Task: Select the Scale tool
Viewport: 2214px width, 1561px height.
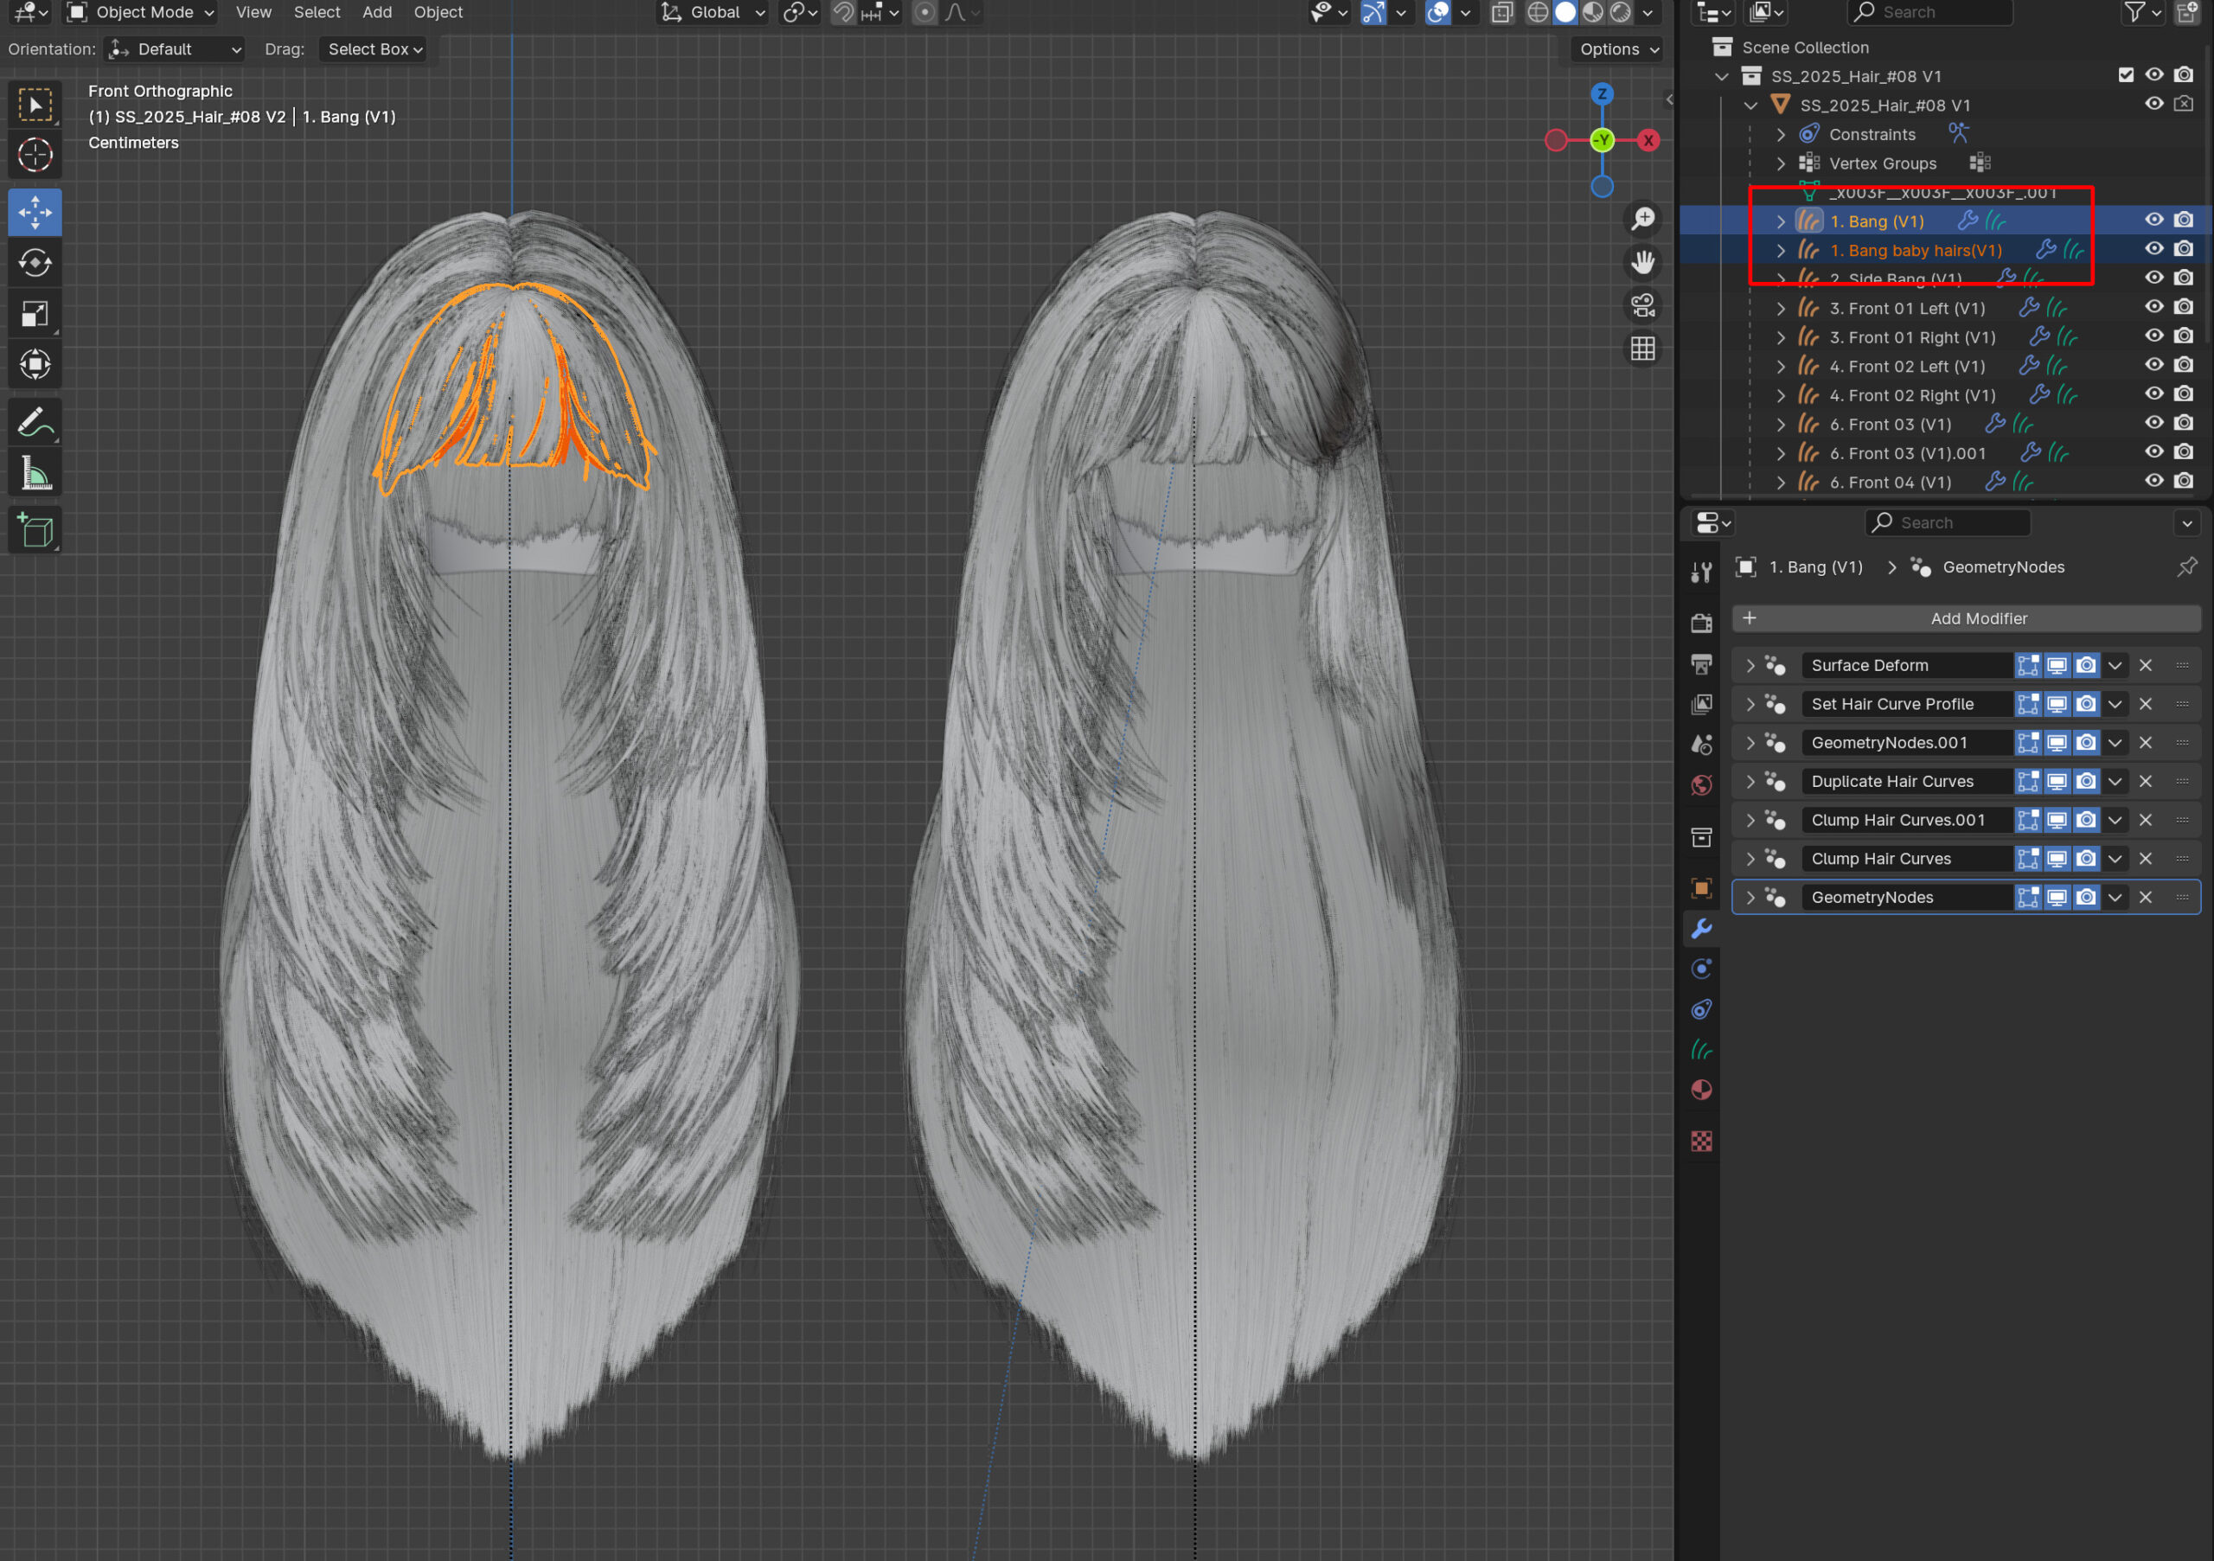Action: click(x=35, y=313)
